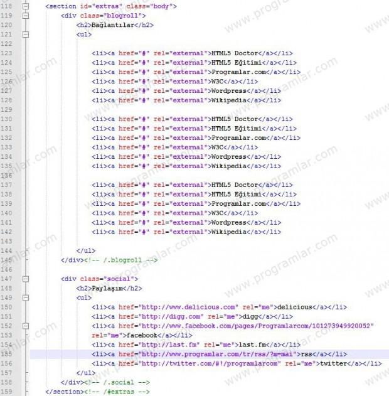Collapse the ul fold marker on line 149

26,297
